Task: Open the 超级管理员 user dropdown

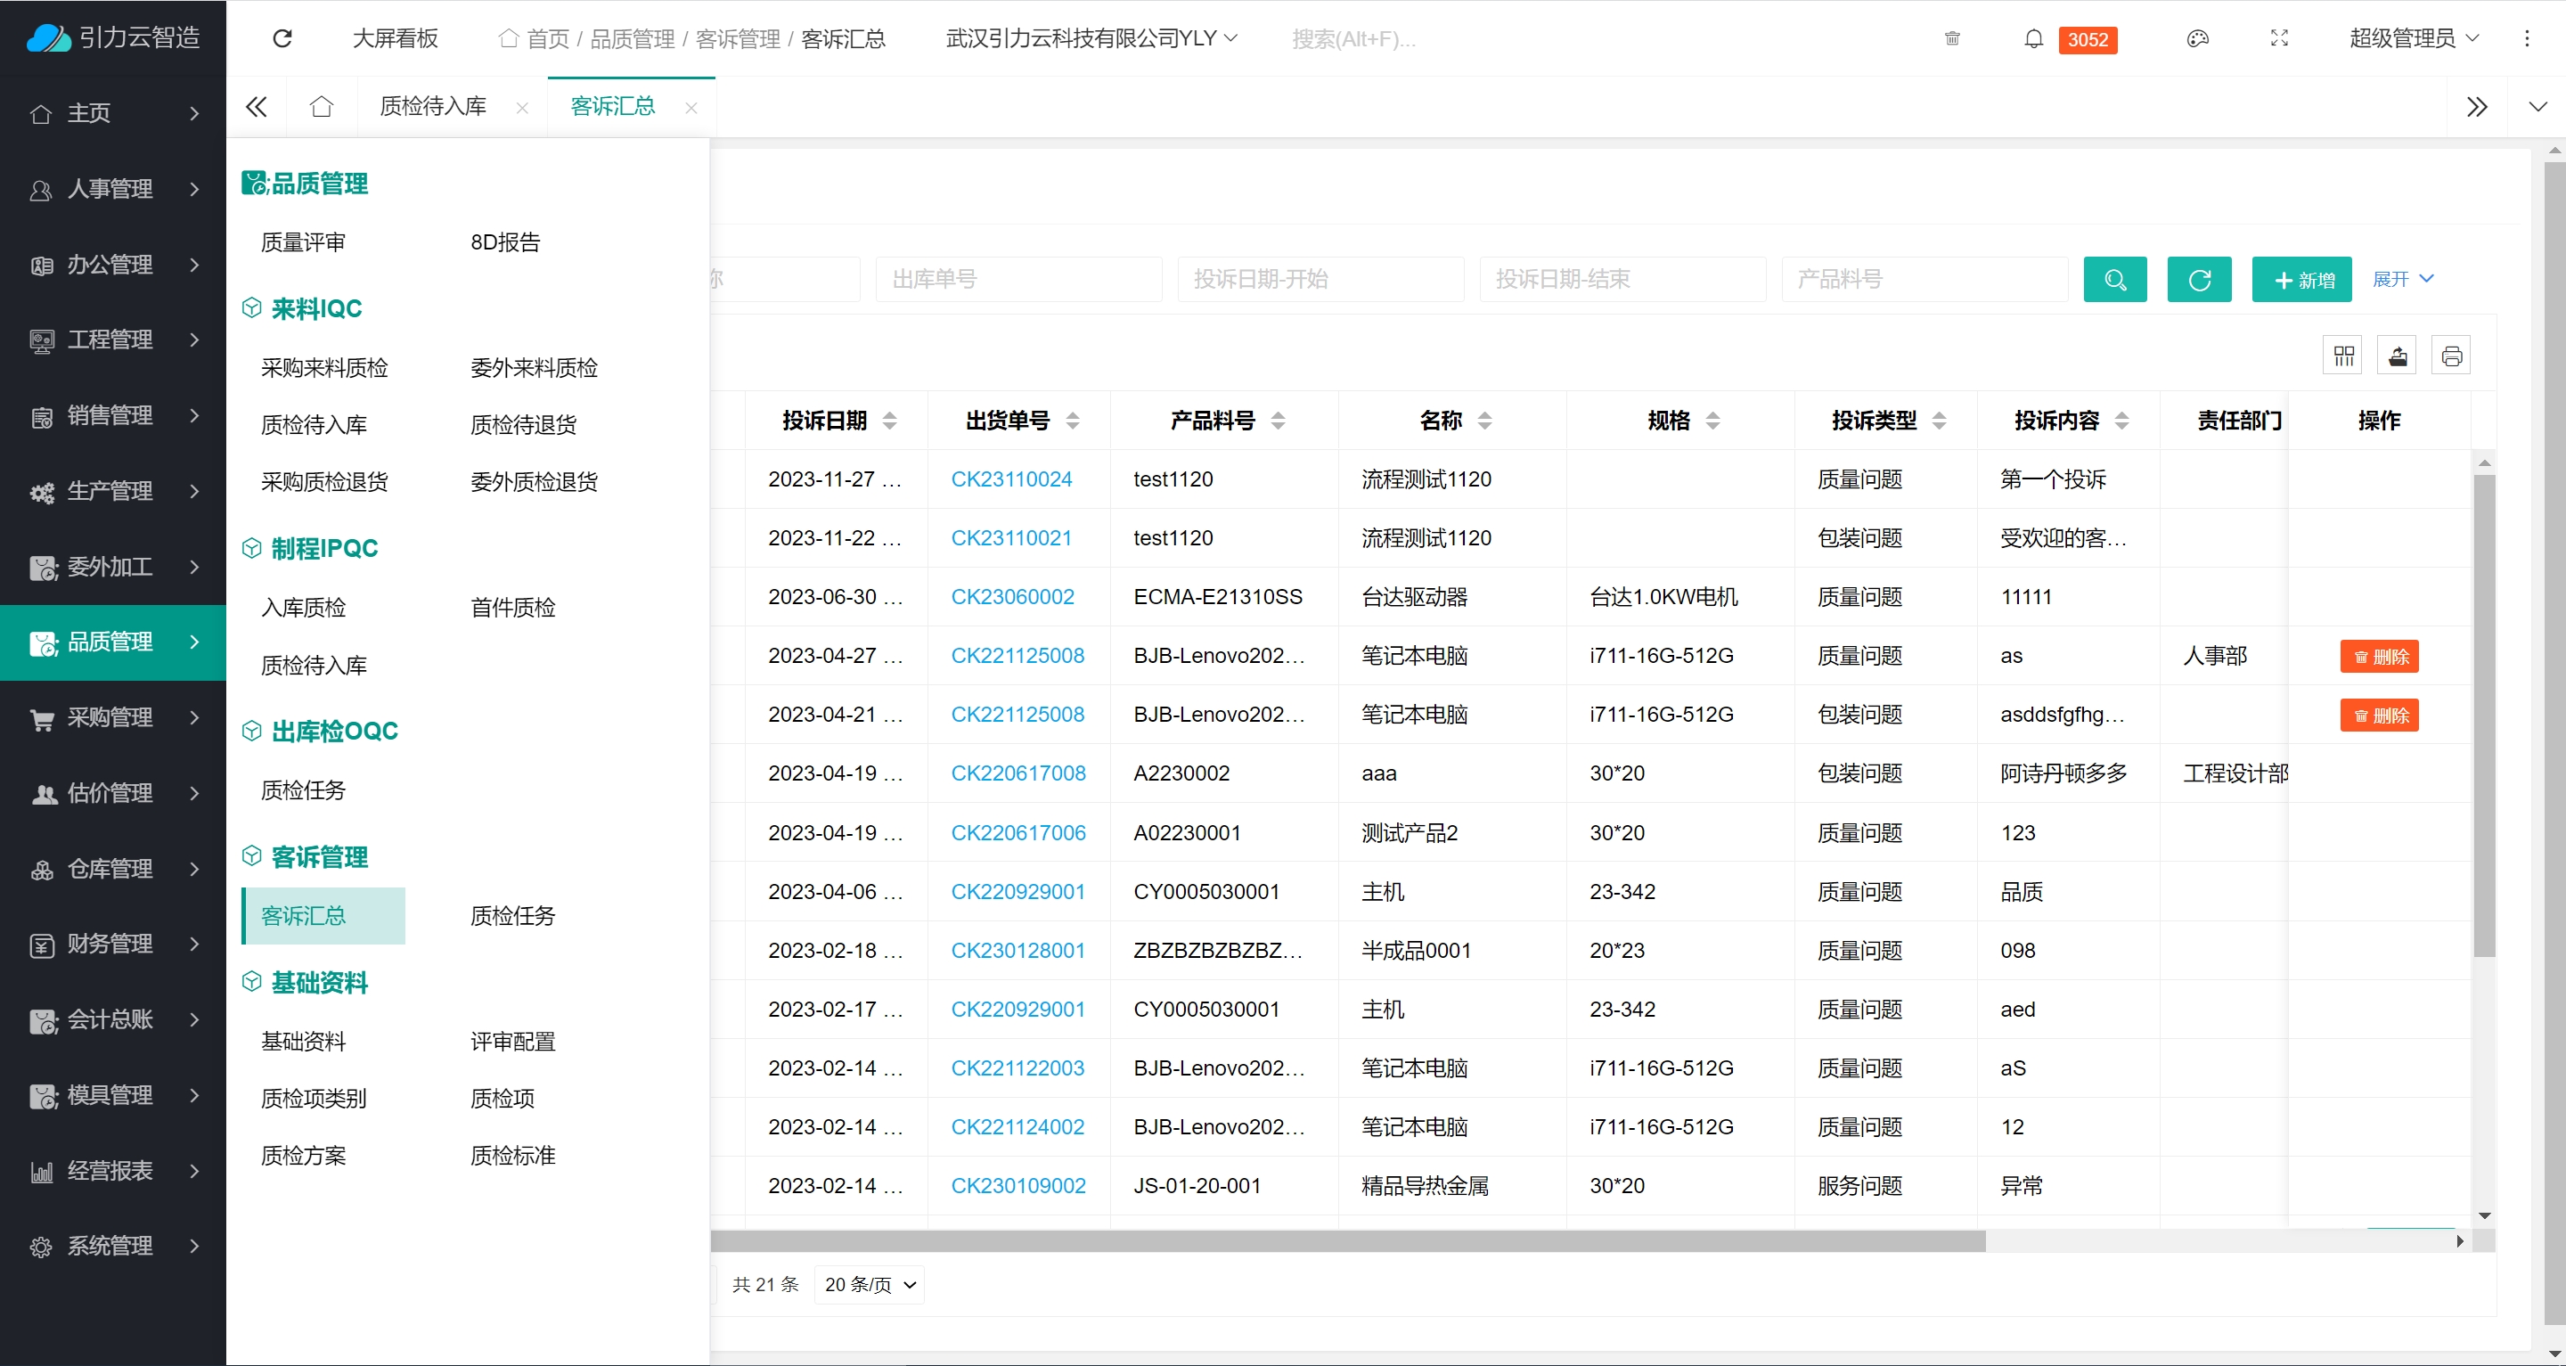Action: [2412, 39]
